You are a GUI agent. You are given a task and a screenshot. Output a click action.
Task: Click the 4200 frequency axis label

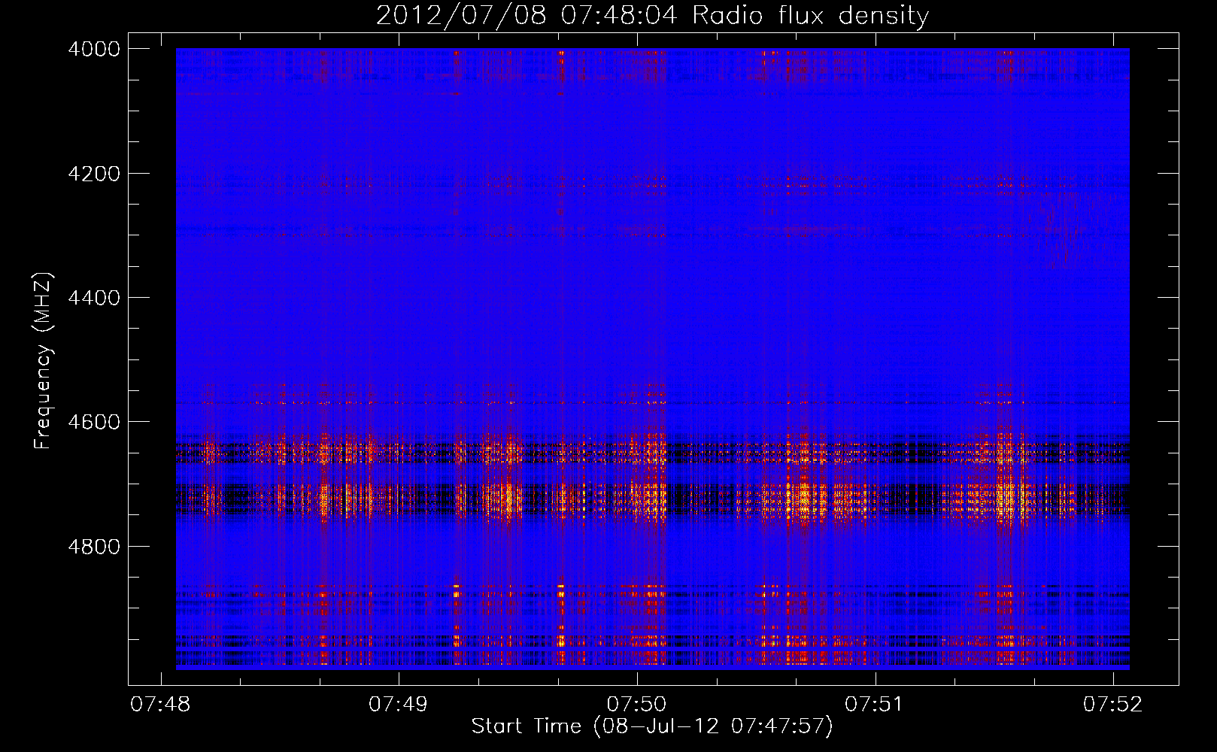pyautogui.click(x=94, y=174)
